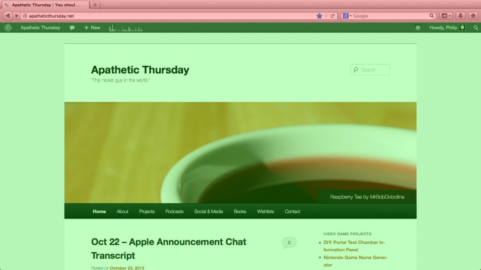Select the Apathetic Thursday browser tab

[46, 5]
